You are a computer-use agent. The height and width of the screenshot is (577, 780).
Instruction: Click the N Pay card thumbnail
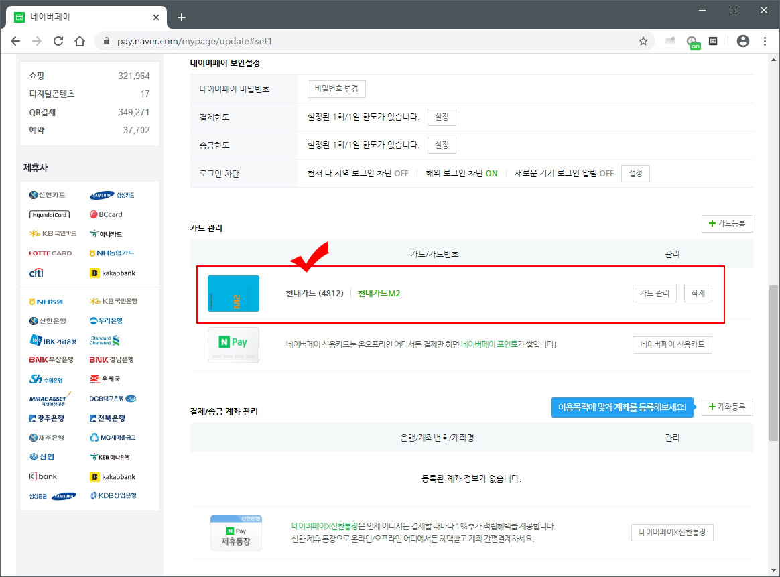233,345
